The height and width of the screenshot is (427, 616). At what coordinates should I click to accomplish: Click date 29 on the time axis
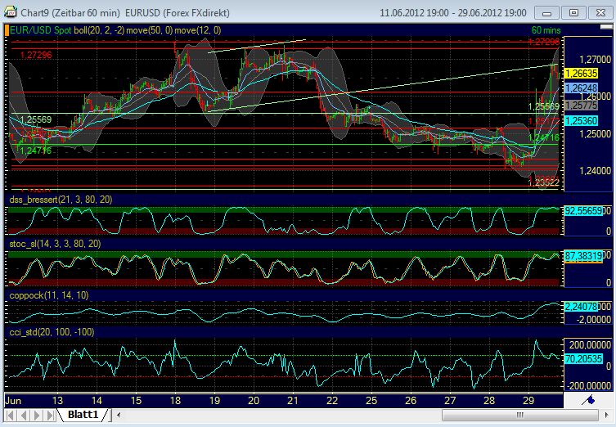click(x=528, y=401)
